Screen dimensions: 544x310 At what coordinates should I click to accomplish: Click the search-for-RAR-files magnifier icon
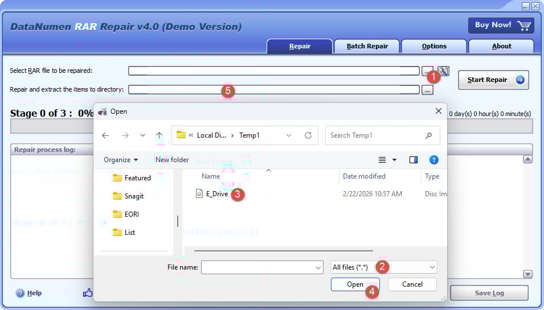click(x=443, y=71)
